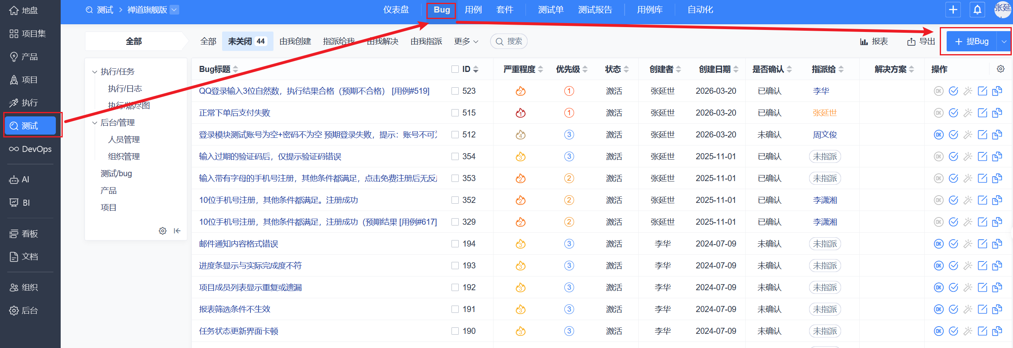Collapse the 执行/任务 tree node
The height and width of the screenshot is (348, 1013).
tap(95, 72)
